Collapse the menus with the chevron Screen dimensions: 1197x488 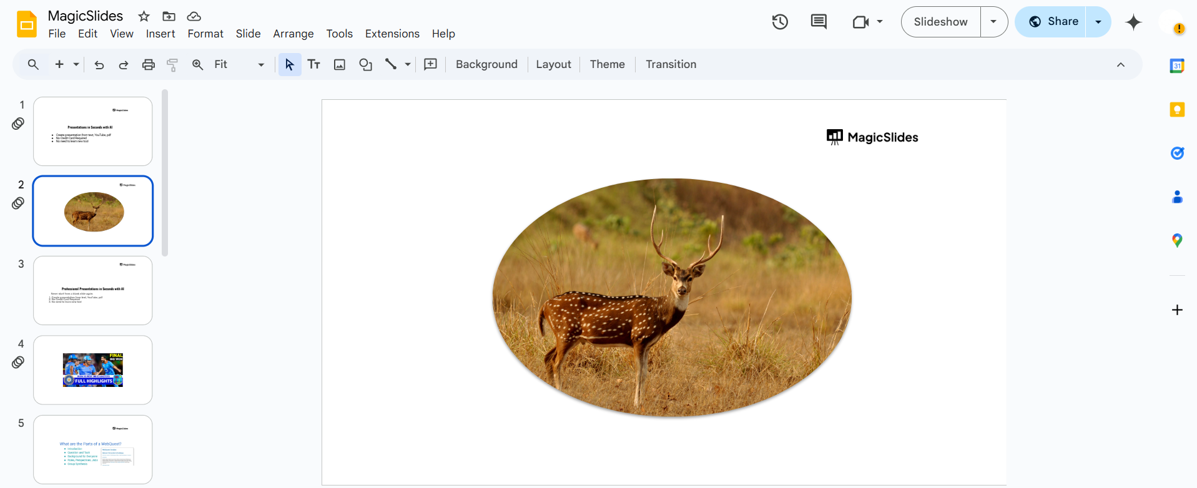[x=1121, y=65]
